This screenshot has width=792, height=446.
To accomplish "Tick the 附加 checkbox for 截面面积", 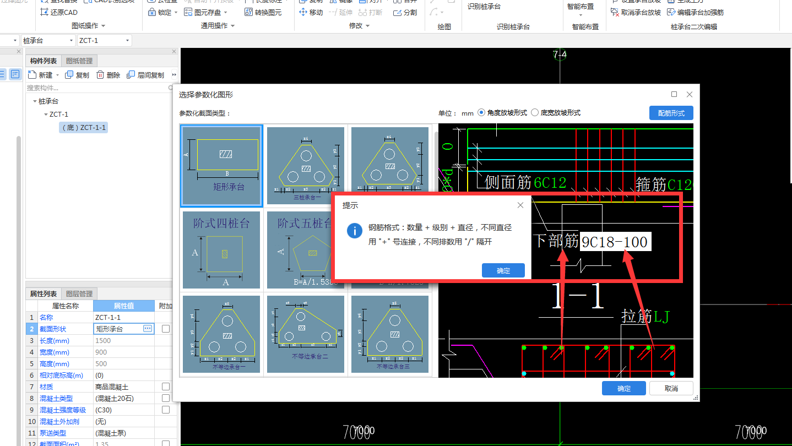I will tap(166, 444).
